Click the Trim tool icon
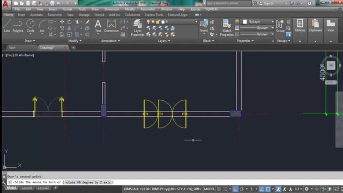The width and height of the screenshot is (343, 193). click(x=77, y=21)
